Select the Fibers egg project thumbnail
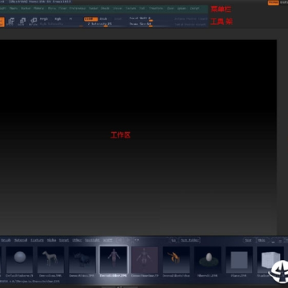This screenshot has height=288, width=288. click(208, 260)
